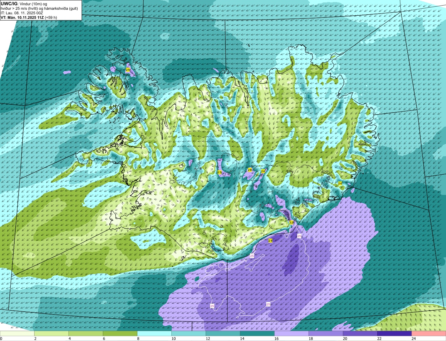446x341 pixels.
Task: Click the 'IT: Lau. 08. 11. 2025 00Z' line
Action: pyautogui.click(x=22, y=13)
